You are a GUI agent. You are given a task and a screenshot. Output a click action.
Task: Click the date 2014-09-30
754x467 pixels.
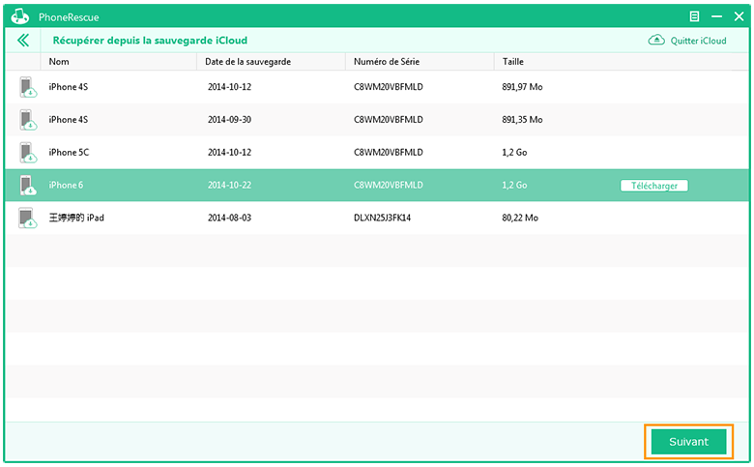coord(229,120)
